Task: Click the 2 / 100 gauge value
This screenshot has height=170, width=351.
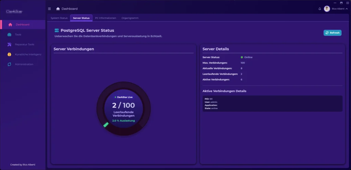Action: (123, 105)
